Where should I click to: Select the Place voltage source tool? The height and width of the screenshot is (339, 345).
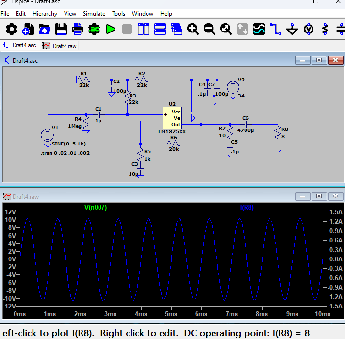pyautogui.click(x=309, y=29)
